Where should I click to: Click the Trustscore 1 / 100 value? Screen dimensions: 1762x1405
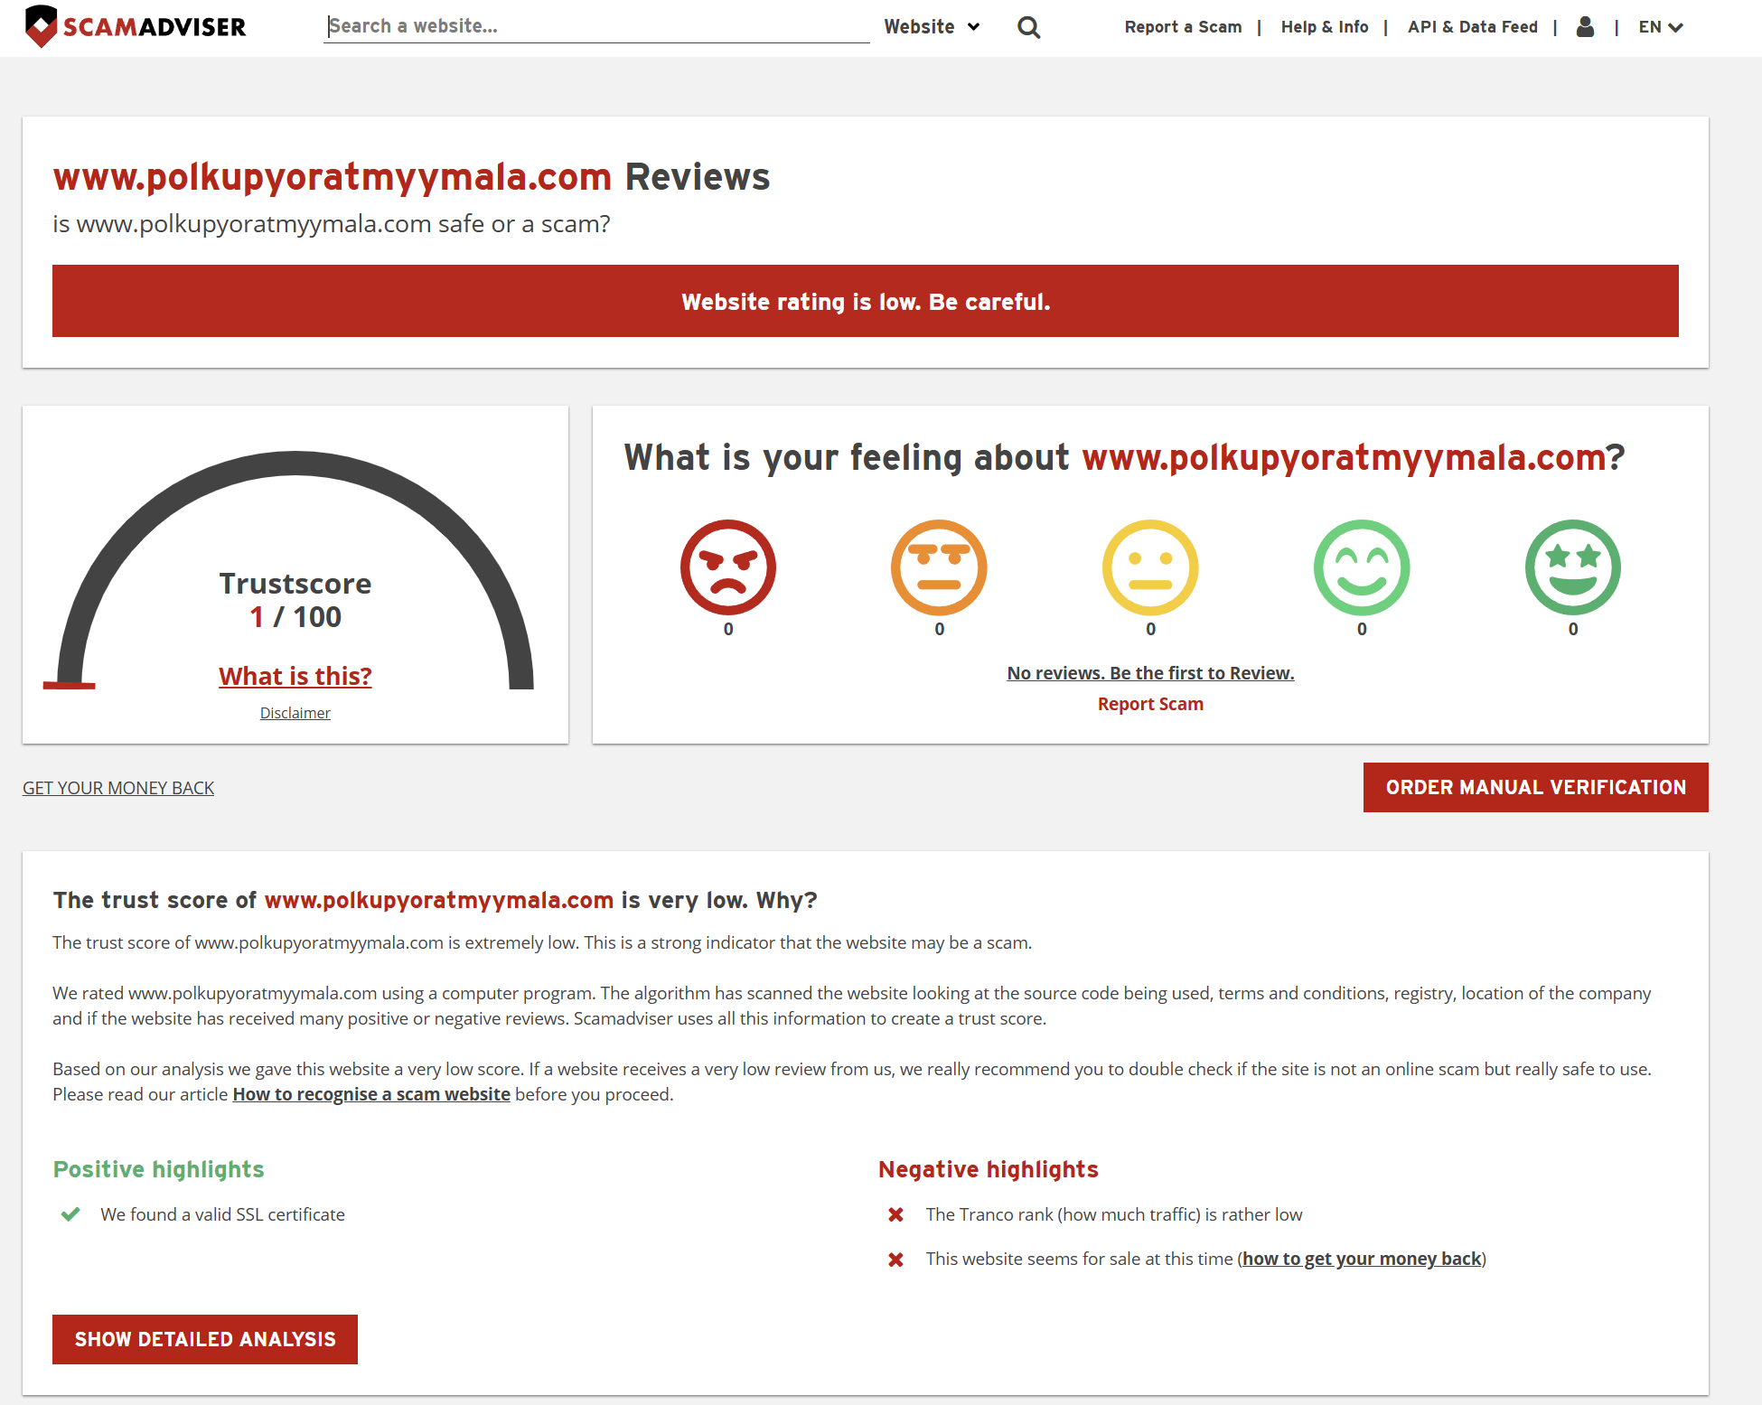click(295, 617)
